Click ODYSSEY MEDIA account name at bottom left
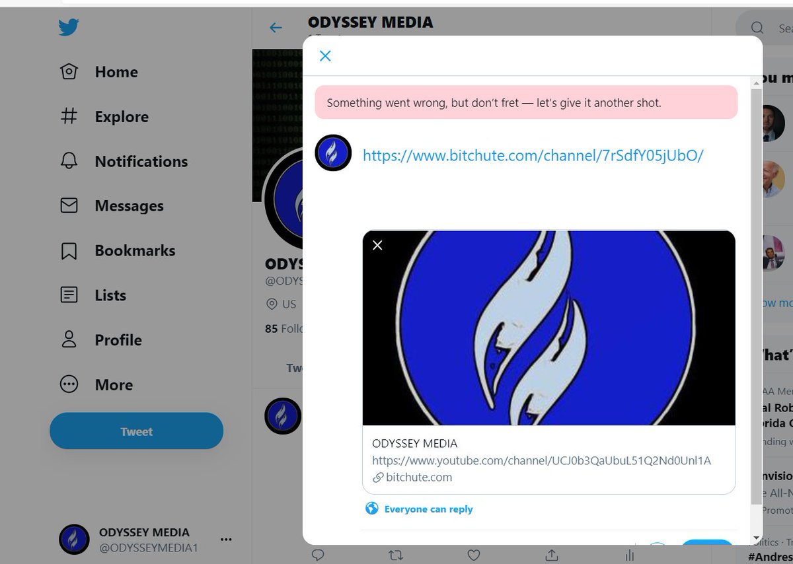Viewport: 793px width, 564px height. coord(144,532)
